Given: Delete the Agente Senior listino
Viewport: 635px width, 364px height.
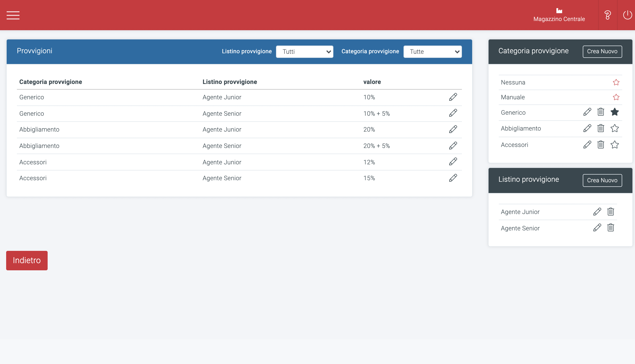Looking at the screenshot, I should 611,228.
